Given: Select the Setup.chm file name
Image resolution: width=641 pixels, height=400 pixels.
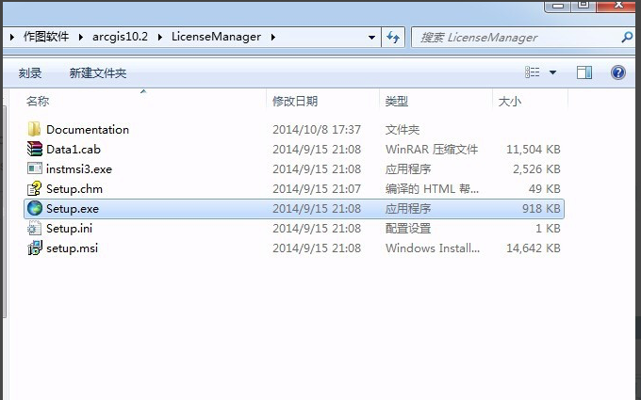Looking at the screenshot, I should [x=74, y=189].
